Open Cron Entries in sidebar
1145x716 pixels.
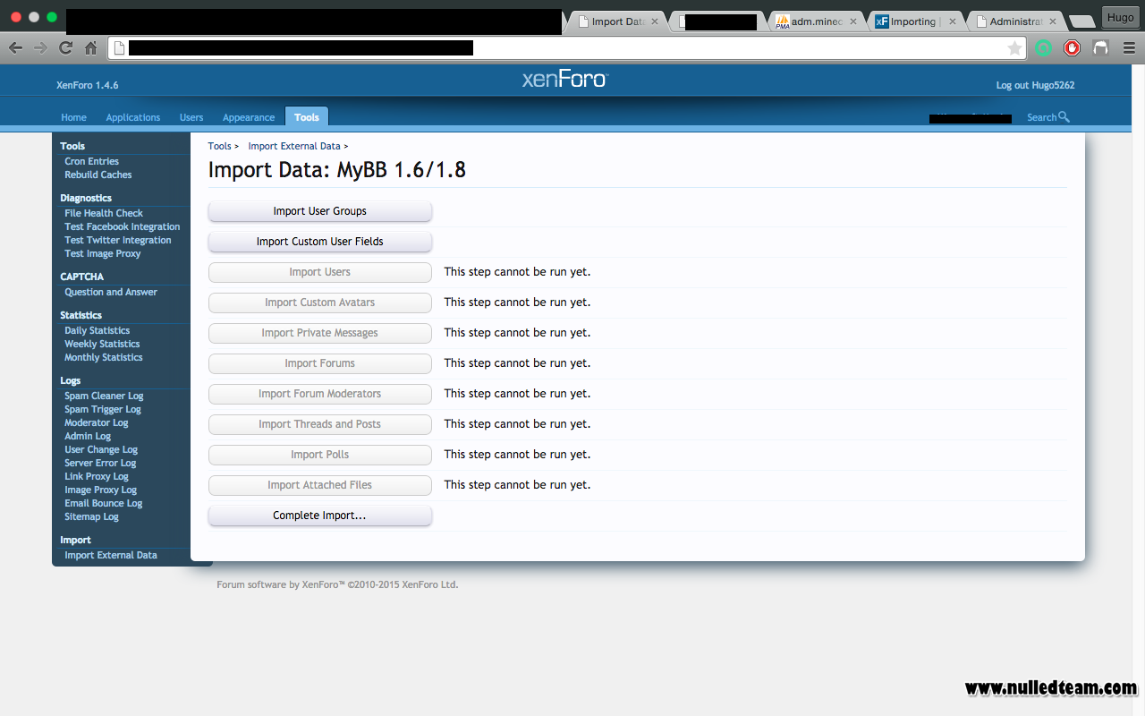pyautogui.click(x=91, y=161)
